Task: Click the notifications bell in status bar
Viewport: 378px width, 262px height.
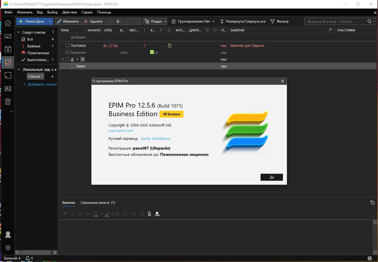Action: [28, 258]
